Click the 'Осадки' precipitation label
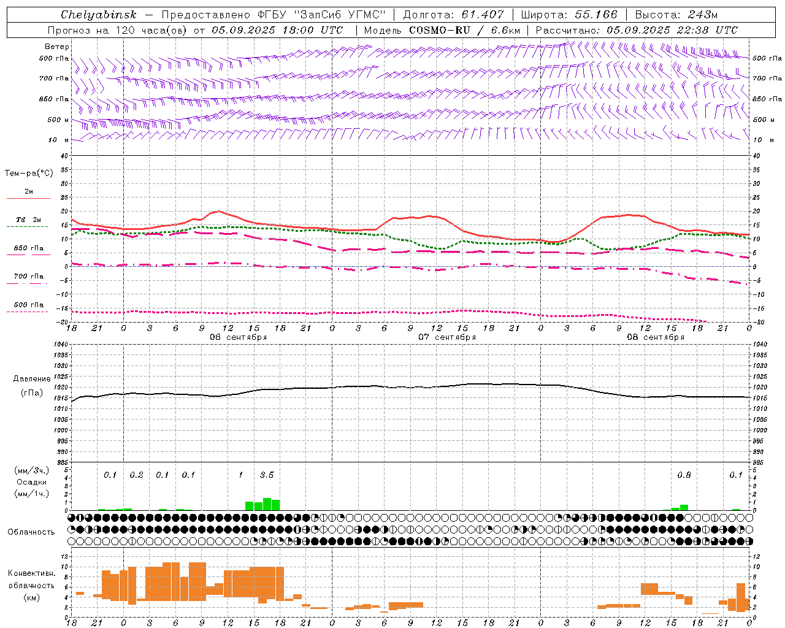785x628 pixels. 31,482
